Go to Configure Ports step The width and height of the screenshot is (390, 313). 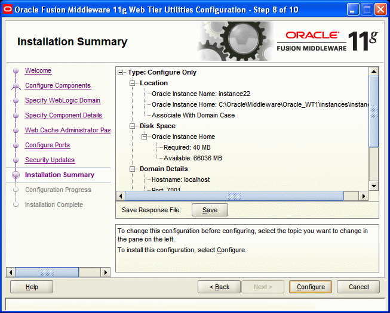[48, 145]
